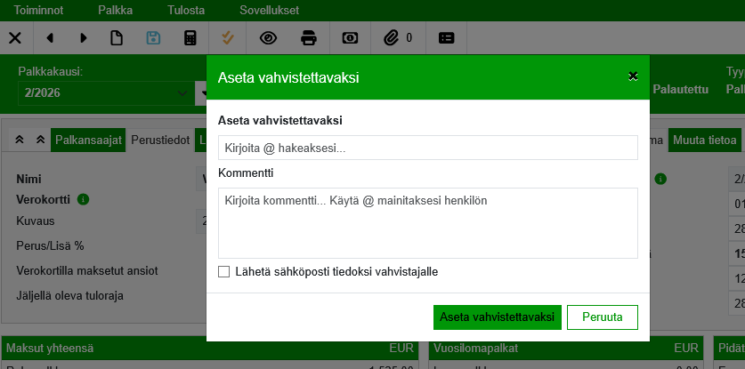745x369 pixels.
Task: Go to previous record with left arrow
Action: click(50, 38)
